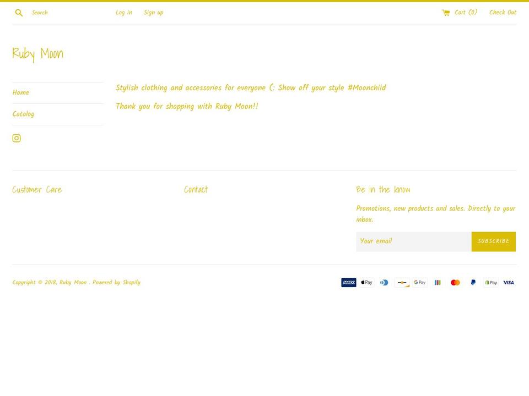Click the Ruby Moon store logo

38,54
